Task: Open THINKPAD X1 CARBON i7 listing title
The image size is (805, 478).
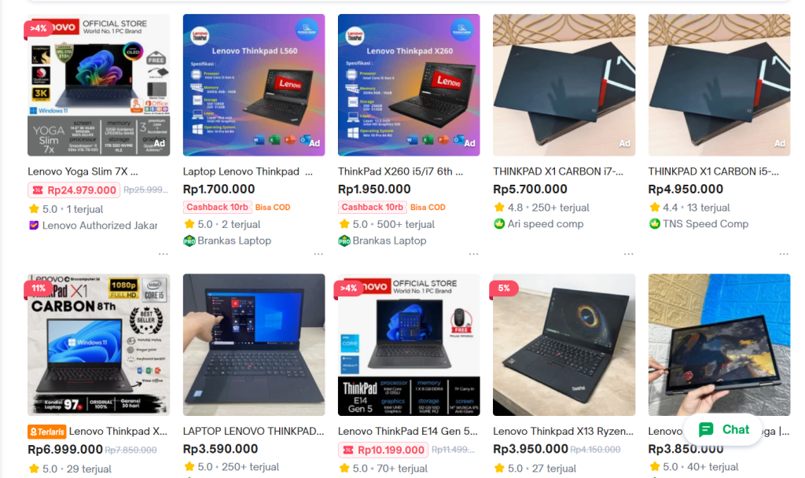Action: click(x=558, y=171)
